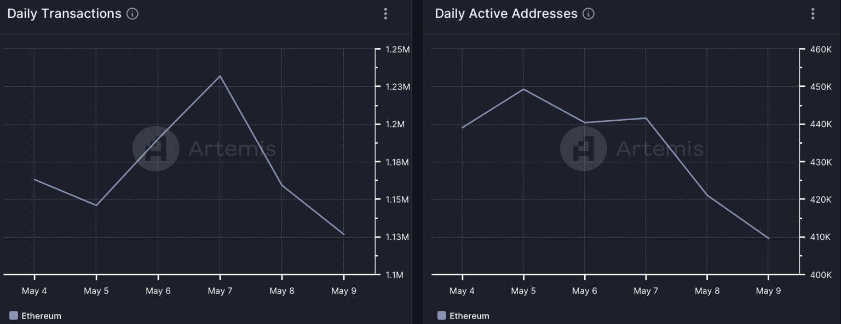Click the May 4 label under transactions chart
This screenshot has width=841, height=324.
click(34, 291)
